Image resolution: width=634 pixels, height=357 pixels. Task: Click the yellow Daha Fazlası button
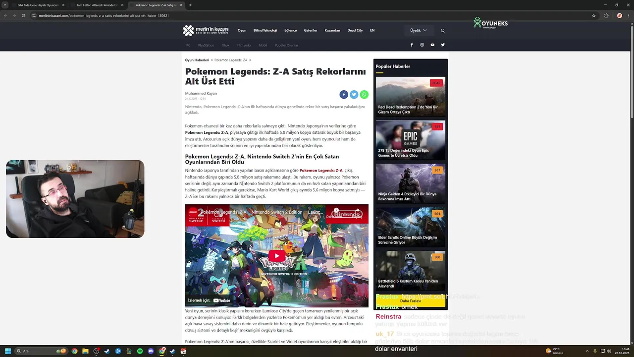coord(411,300)
